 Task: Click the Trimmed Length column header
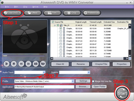click(96, 22)
